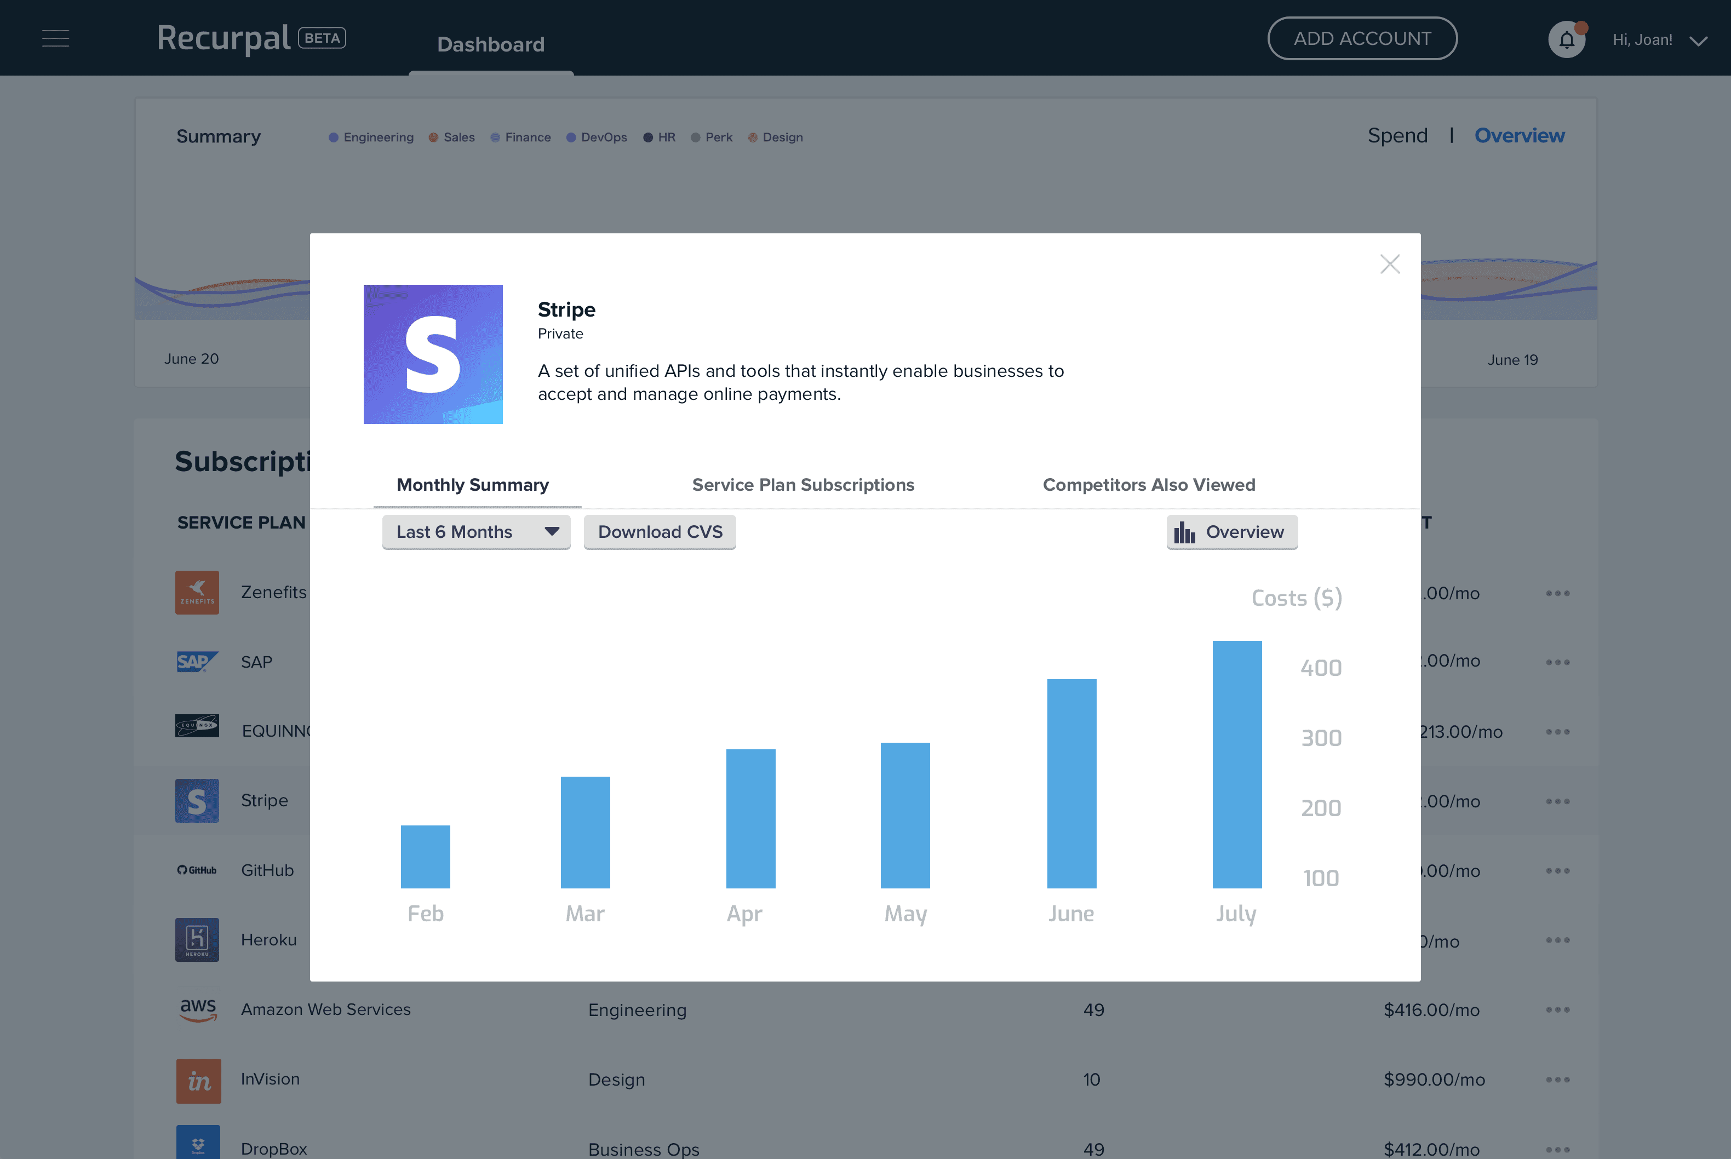
Task: Click the May cost bar
Action: [905, 815]
